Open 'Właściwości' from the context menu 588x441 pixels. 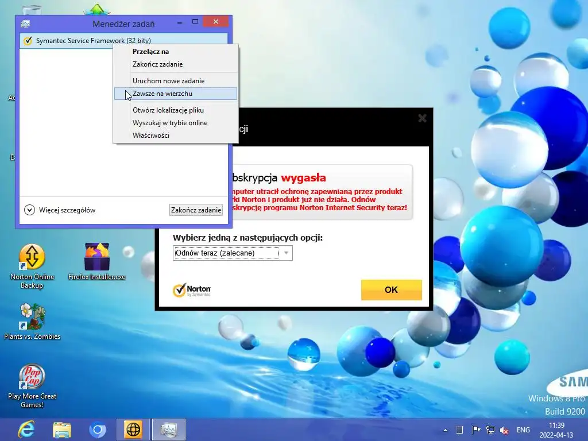[x=176, y=136]
